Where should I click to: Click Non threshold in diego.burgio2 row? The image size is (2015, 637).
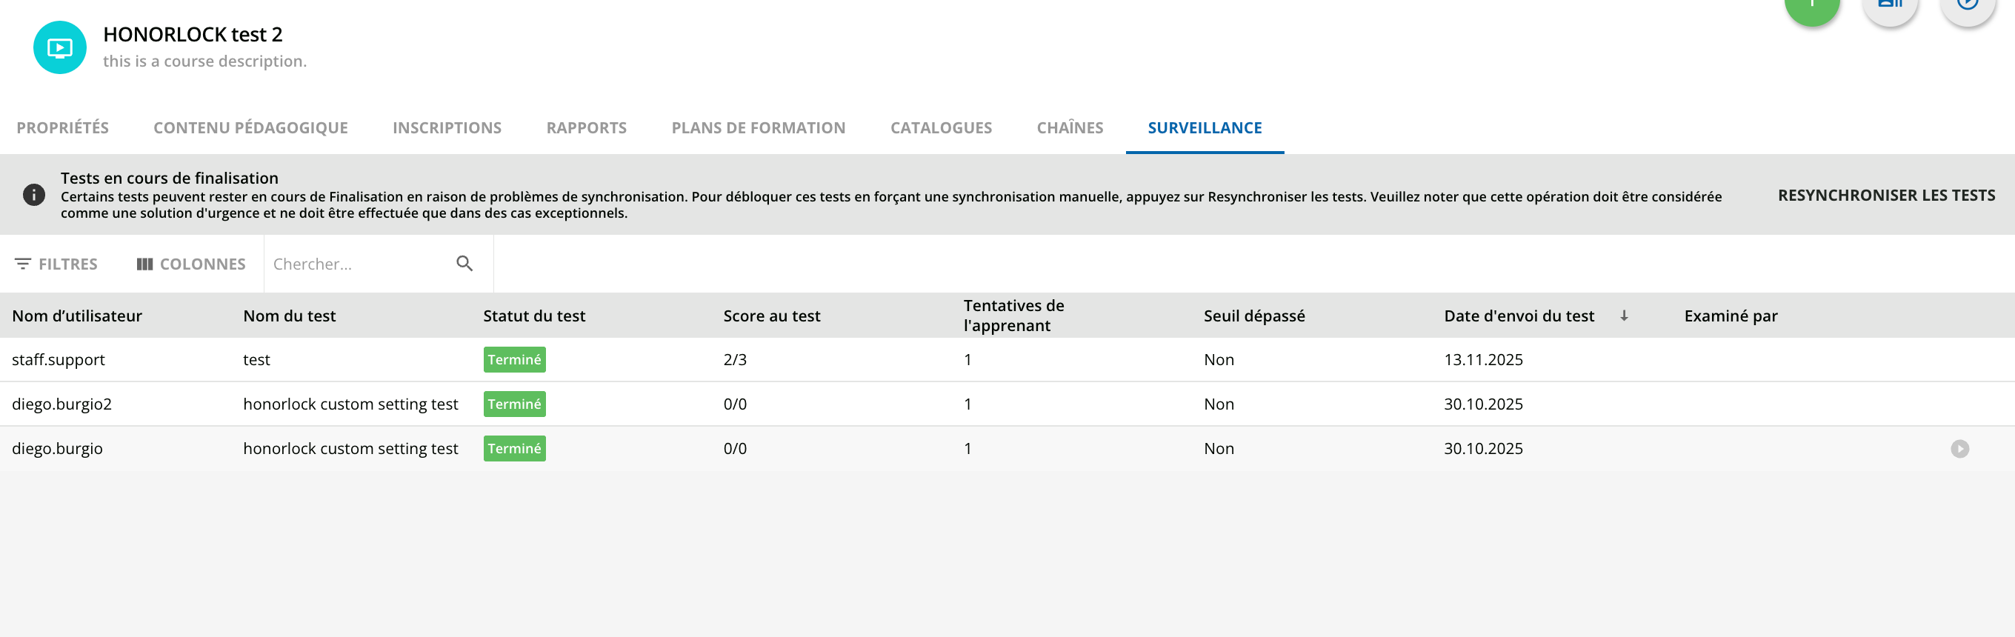click(1219, 404)
